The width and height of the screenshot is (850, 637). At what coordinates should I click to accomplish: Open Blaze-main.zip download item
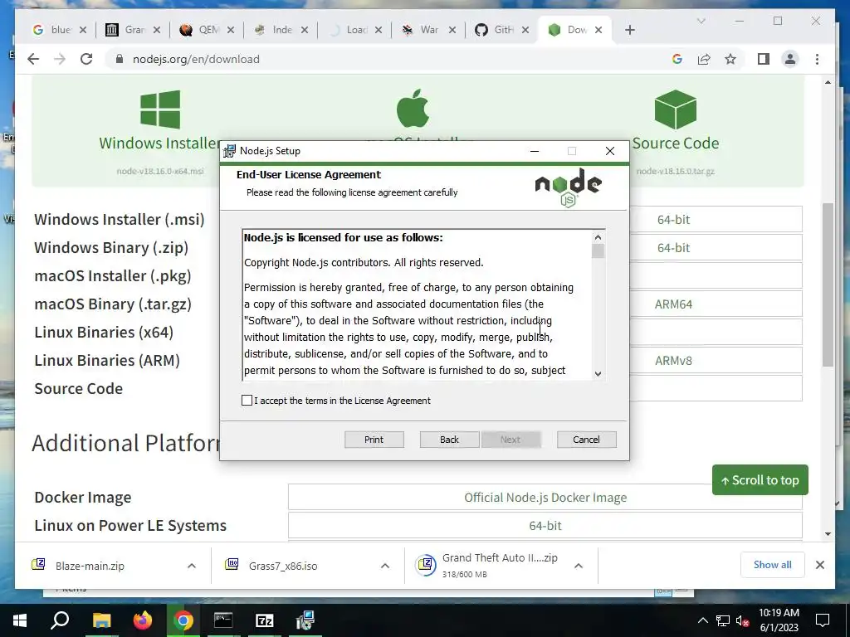pos(90,566)
